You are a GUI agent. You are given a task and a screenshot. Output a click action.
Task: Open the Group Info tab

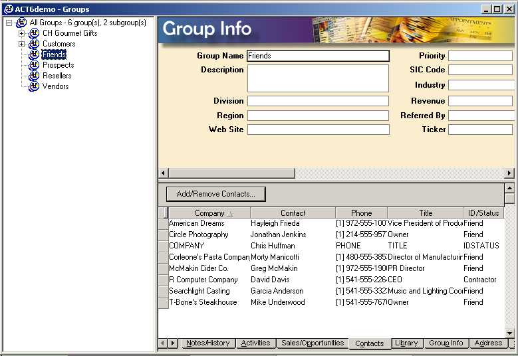click(x=446, y=343)
